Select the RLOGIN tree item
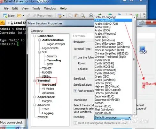The height and width of the screenshot is (129, 156). pos(47,73)
